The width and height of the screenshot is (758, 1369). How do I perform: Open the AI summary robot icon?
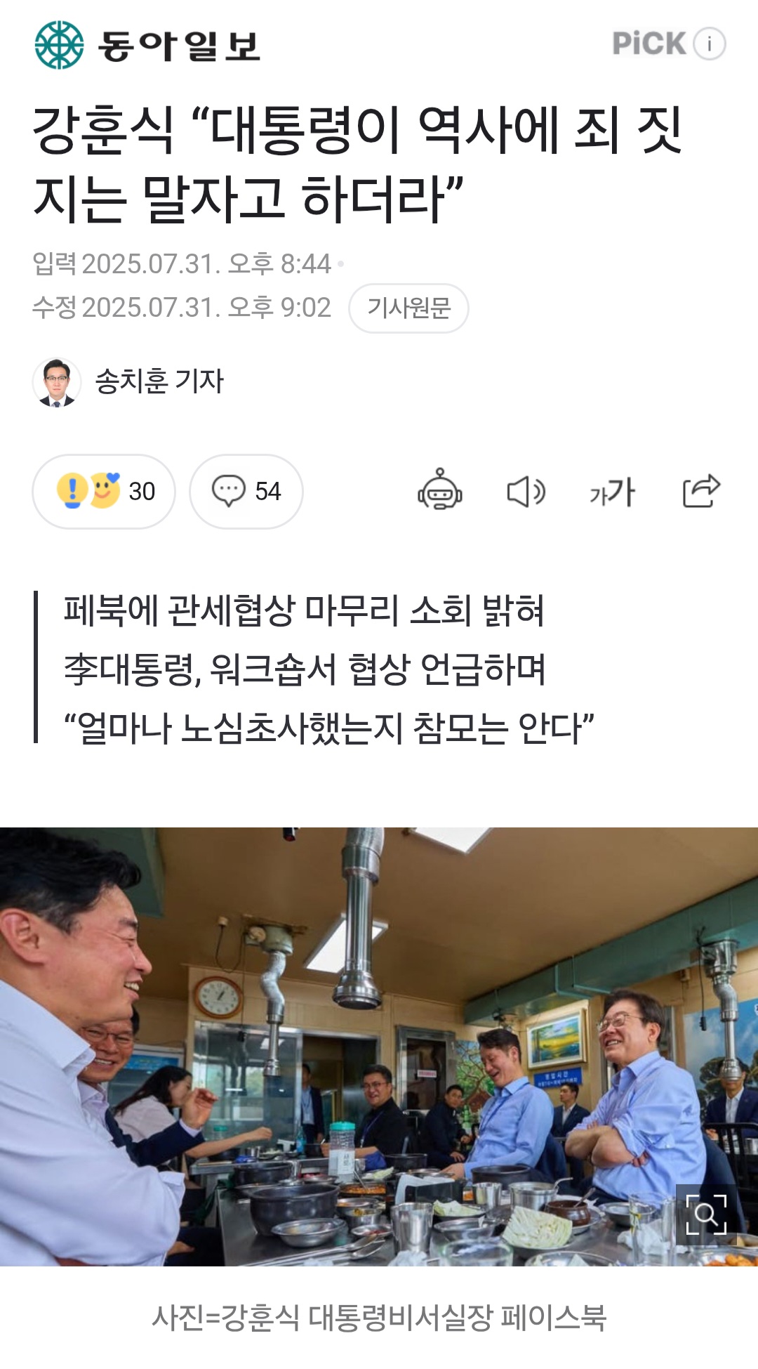point(440,490)
